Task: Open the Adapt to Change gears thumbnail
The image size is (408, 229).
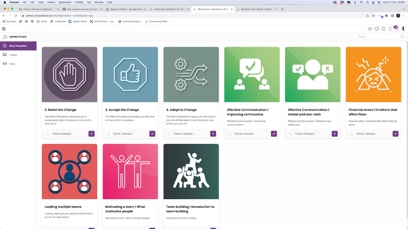Action: [191, 75]
